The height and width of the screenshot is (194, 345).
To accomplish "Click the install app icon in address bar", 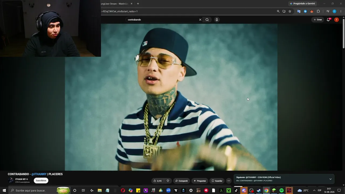I will click(284, 11).
